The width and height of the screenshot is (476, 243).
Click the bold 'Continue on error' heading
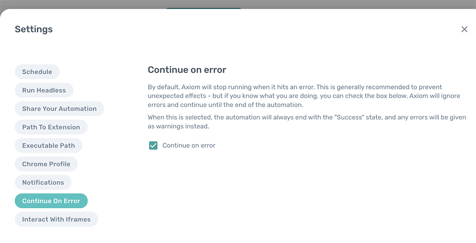[x=187, y=70]
